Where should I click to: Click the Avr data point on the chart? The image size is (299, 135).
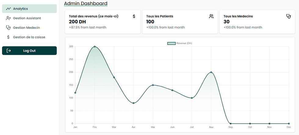click(133, 103)
